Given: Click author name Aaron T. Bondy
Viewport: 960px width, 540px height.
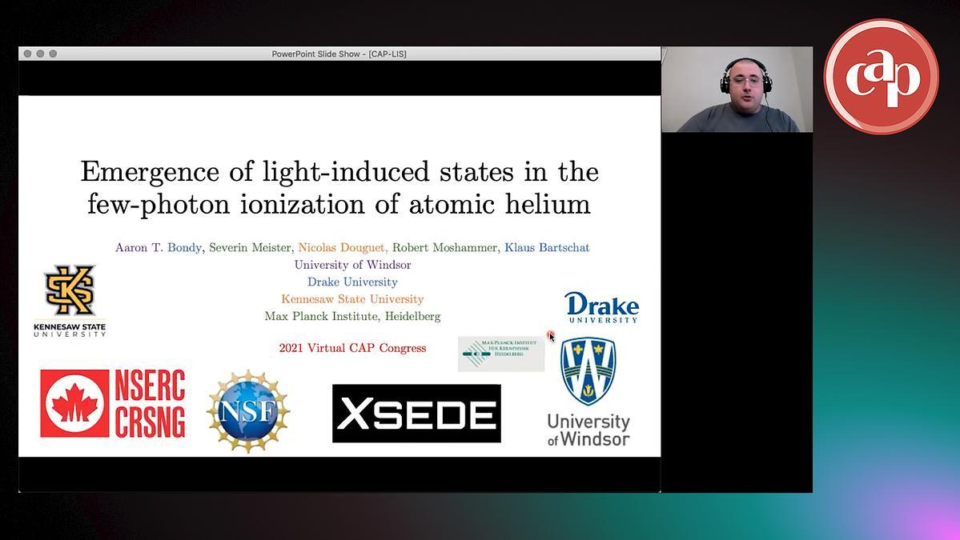Looking at the screenshot, I should tap(159, 248).
